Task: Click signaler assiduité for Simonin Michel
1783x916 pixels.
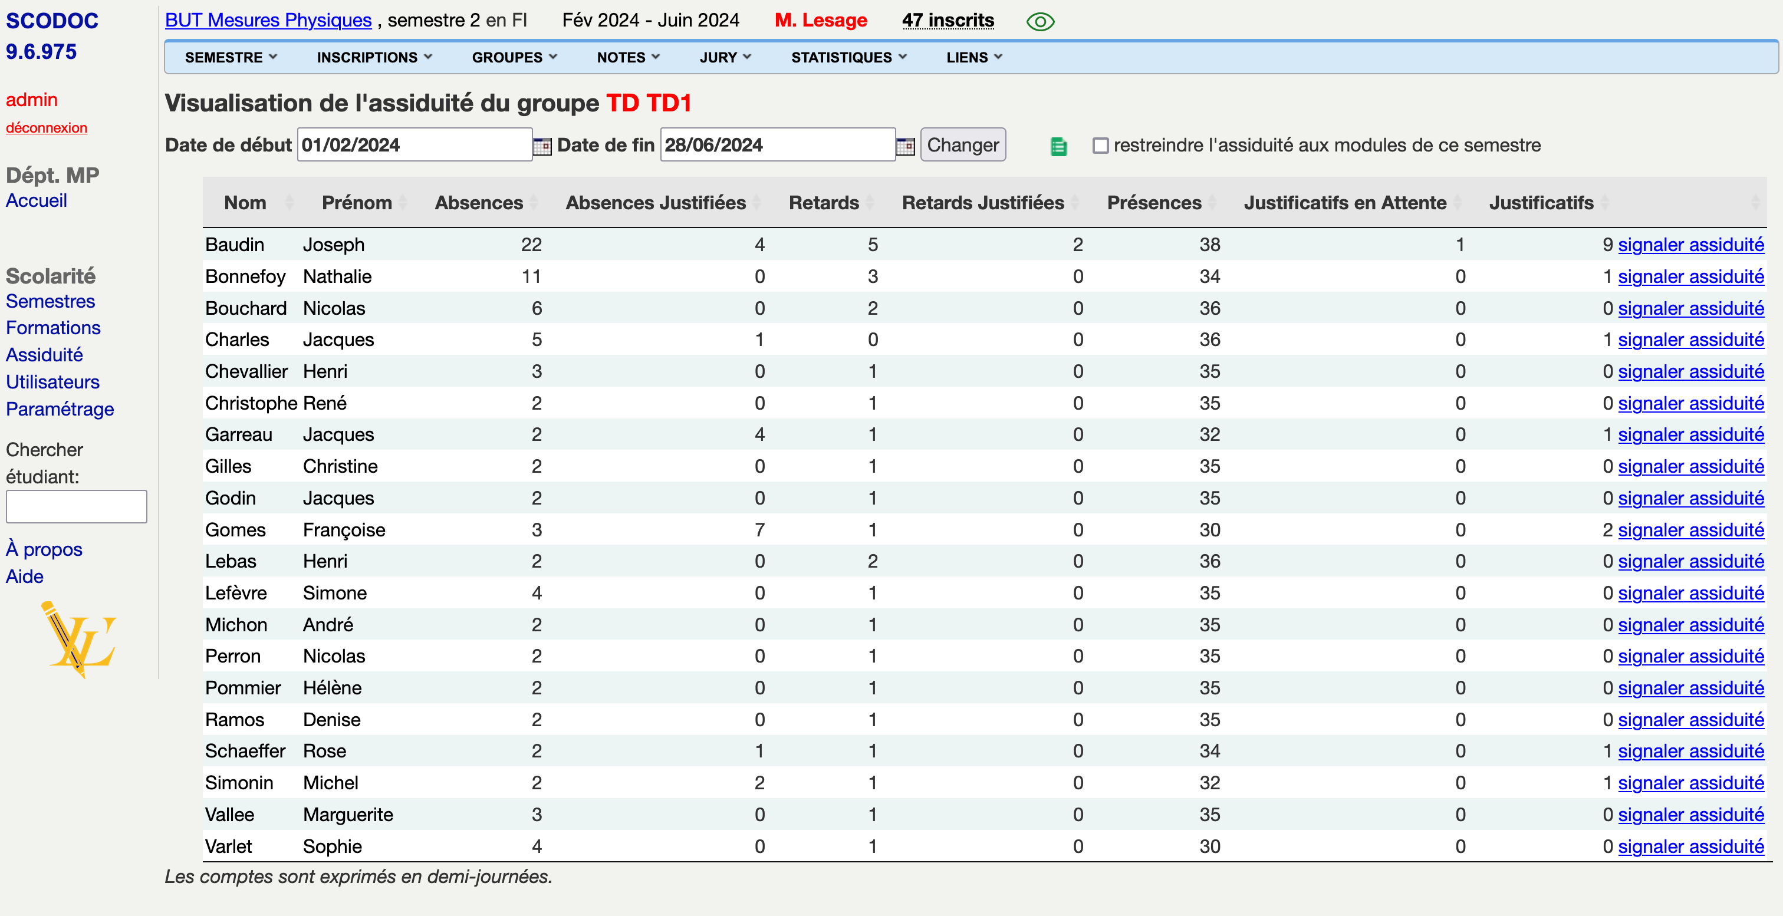Action: [x=1691, y=783]
